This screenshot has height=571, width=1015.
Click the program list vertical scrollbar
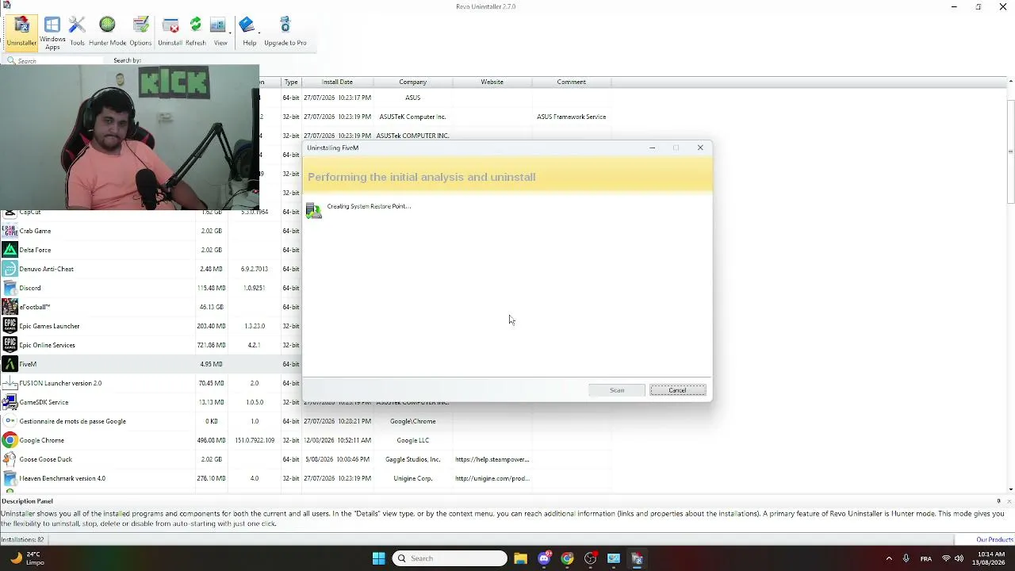tap(1010, 151)
